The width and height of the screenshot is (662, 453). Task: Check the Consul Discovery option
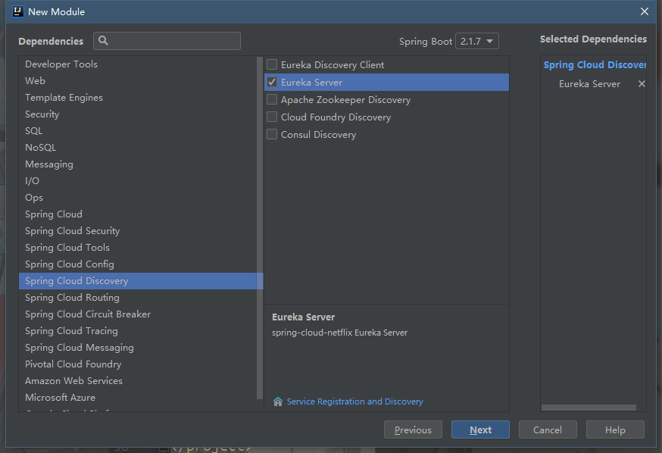click(x=272, y=135)
